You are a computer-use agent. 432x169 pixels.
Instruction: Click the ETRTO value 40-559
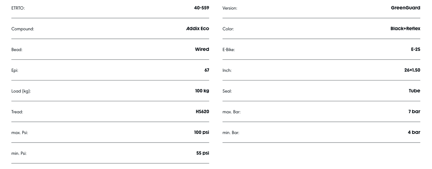coord(201,8)
